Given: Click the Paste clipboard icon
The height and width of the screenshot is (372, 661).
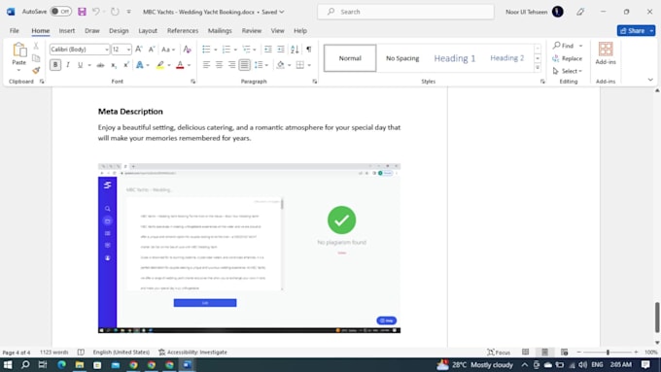Looking at the screenshot, I should pos(19,50).
